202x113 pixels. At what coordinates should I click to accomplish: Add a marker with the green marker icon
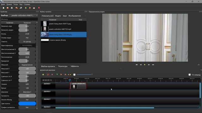click(x=57, y=75)
